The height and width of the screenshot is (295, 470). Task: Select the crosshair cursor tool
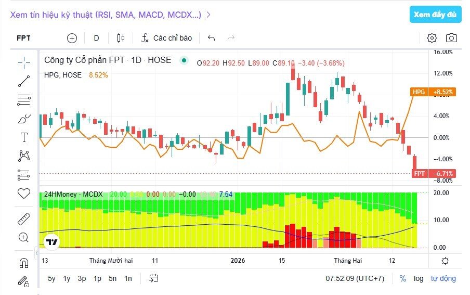coord(24,62)
